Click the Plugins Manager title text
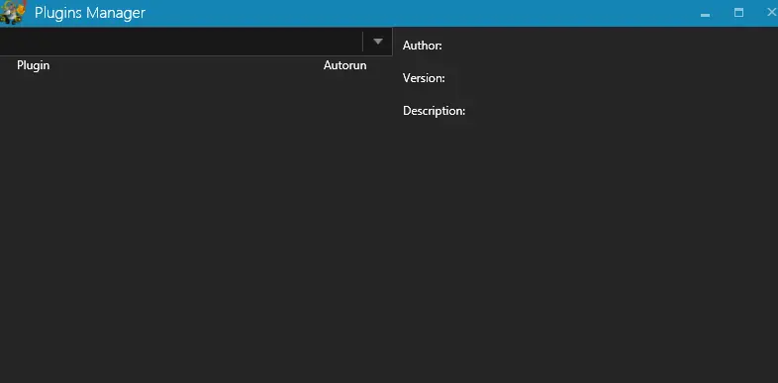Viewport: 778px width, 383px height. click(x=90, y=13)
